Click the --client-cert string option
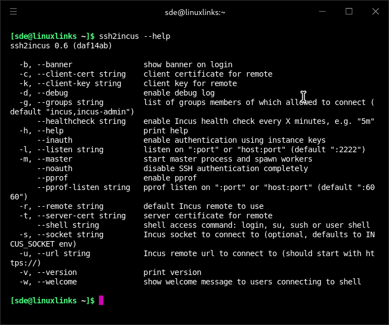 81,74
